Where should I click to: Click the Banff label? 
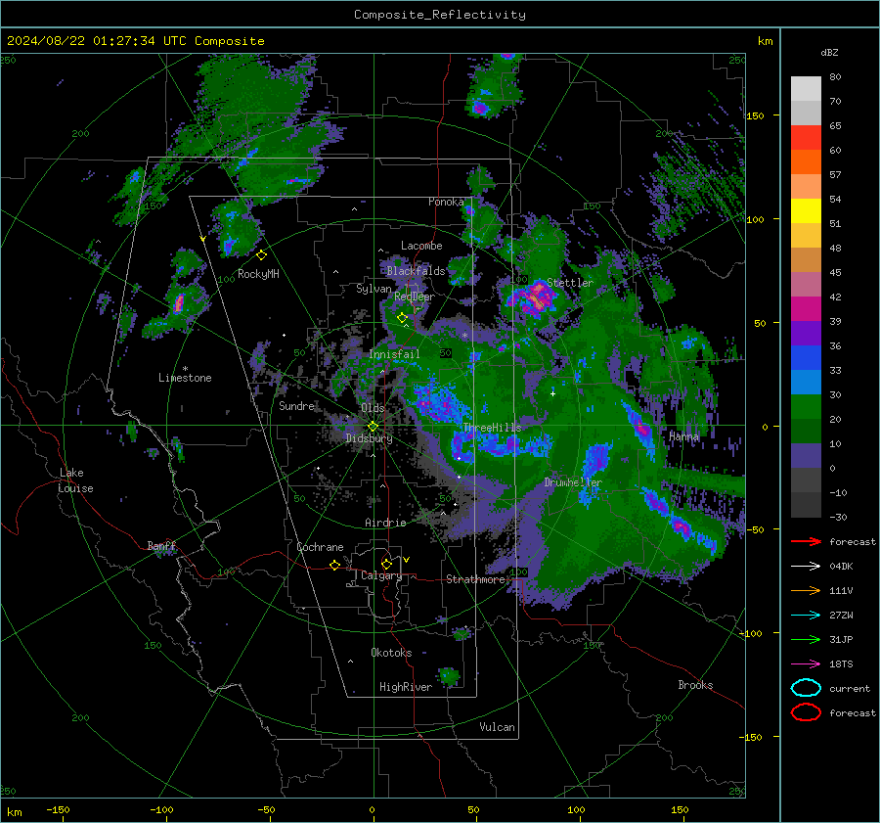pos(161,546)
